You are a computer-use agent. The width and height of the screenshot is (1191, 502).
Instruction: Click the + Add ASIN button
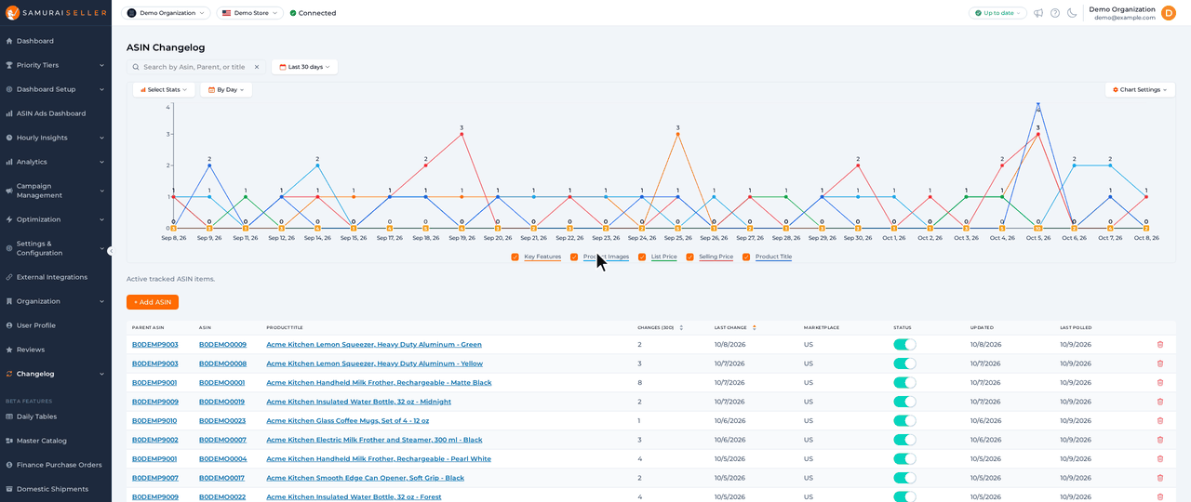click(x=153, y=302)
